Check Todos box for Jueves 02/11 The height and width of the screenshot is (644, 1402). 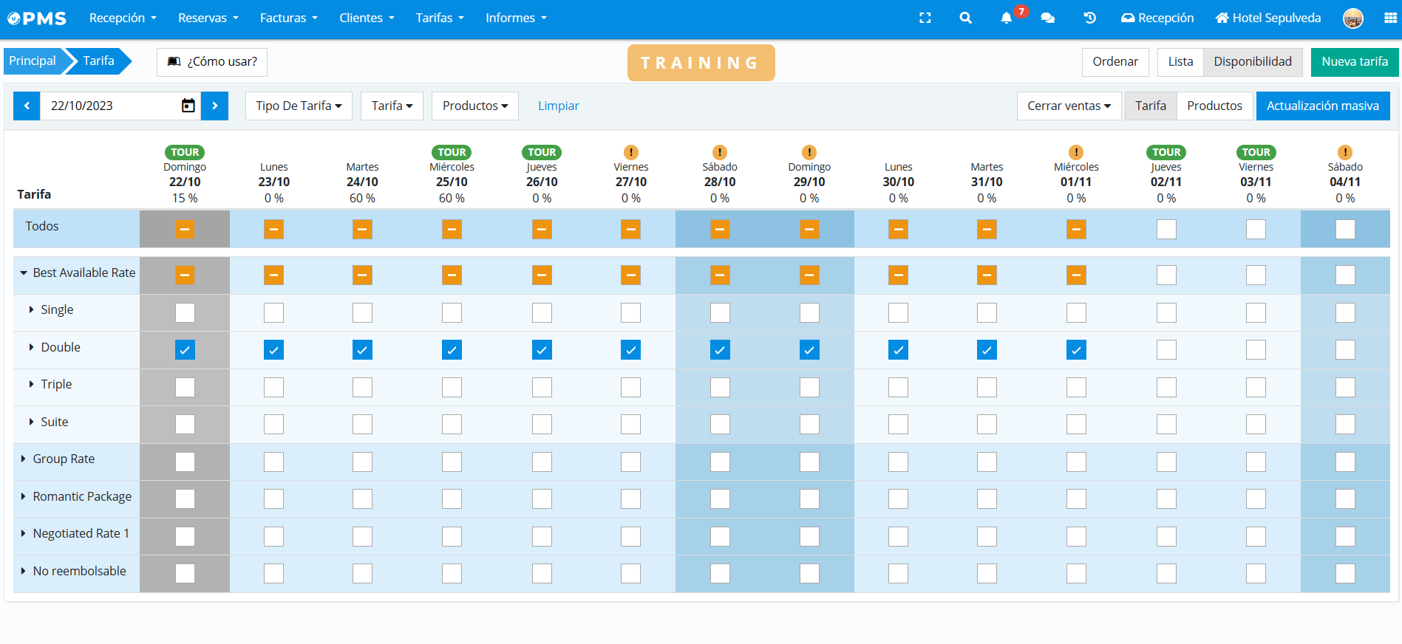click(1166, 230)
